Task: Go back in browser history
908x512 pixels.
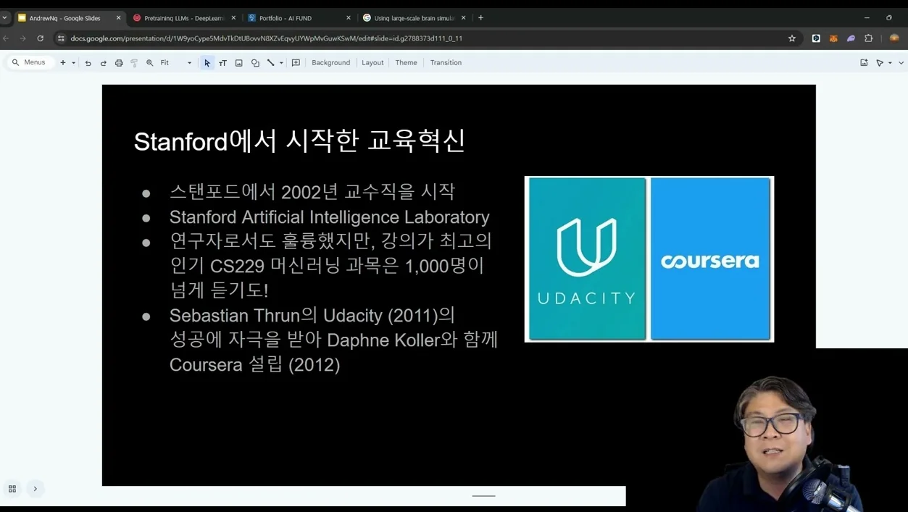Action: point(7,38)
